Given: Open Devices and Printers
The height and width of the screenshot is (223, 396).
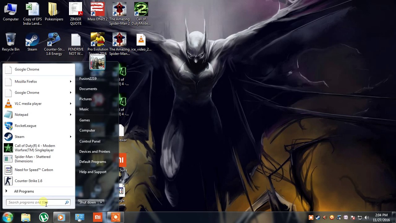Looking at the screenshot, I should tap(95, 151).
